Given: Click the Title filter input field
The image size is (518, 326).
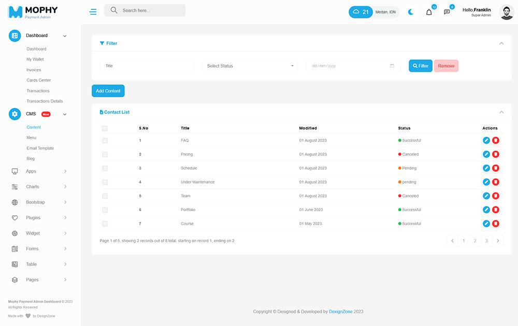Looking at the screenshot, I should pos(147,66).
